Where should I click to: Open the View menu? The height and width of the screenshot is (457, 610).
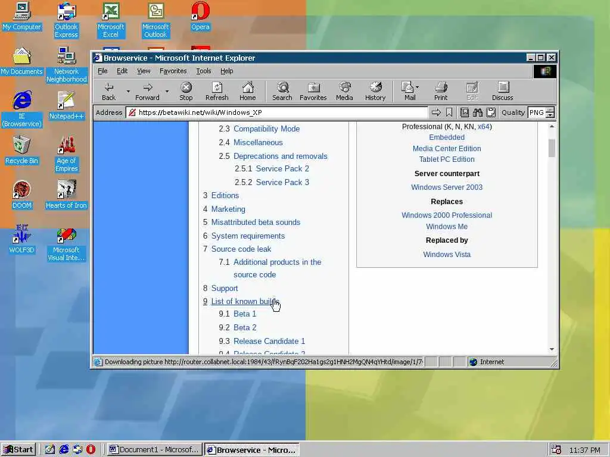click(144, 71)
